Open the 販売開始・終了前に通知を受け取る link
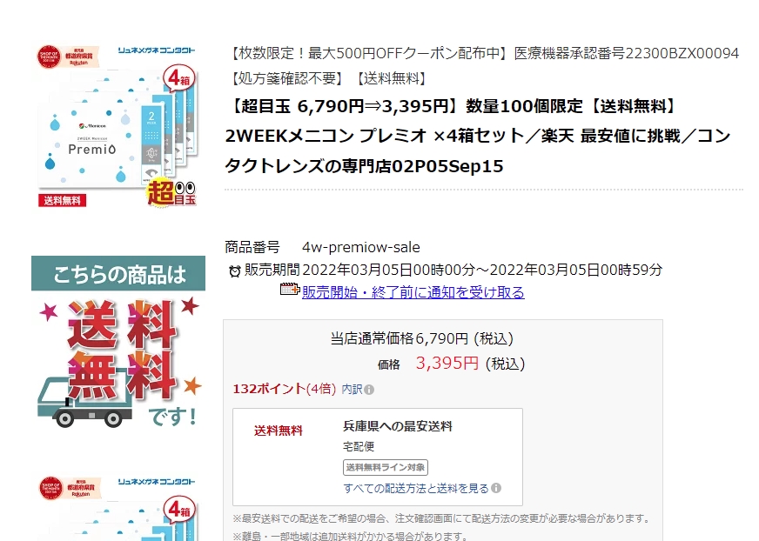Viewport: 759px width, 541px height. point(413,292)
